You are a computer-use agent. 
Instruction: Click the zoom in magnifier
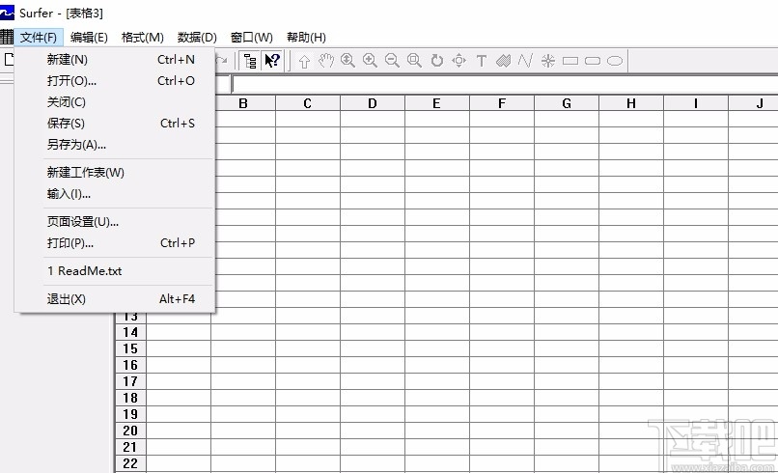[370, 61]
